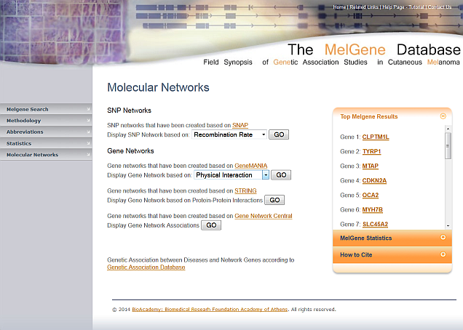
Task: Click arrow icon beside Methodology
Action: 88,120
